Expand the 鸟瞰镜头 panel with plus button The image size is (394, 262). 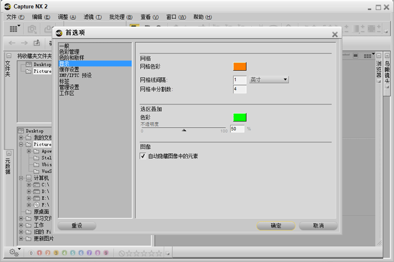[x=387, y=56]
